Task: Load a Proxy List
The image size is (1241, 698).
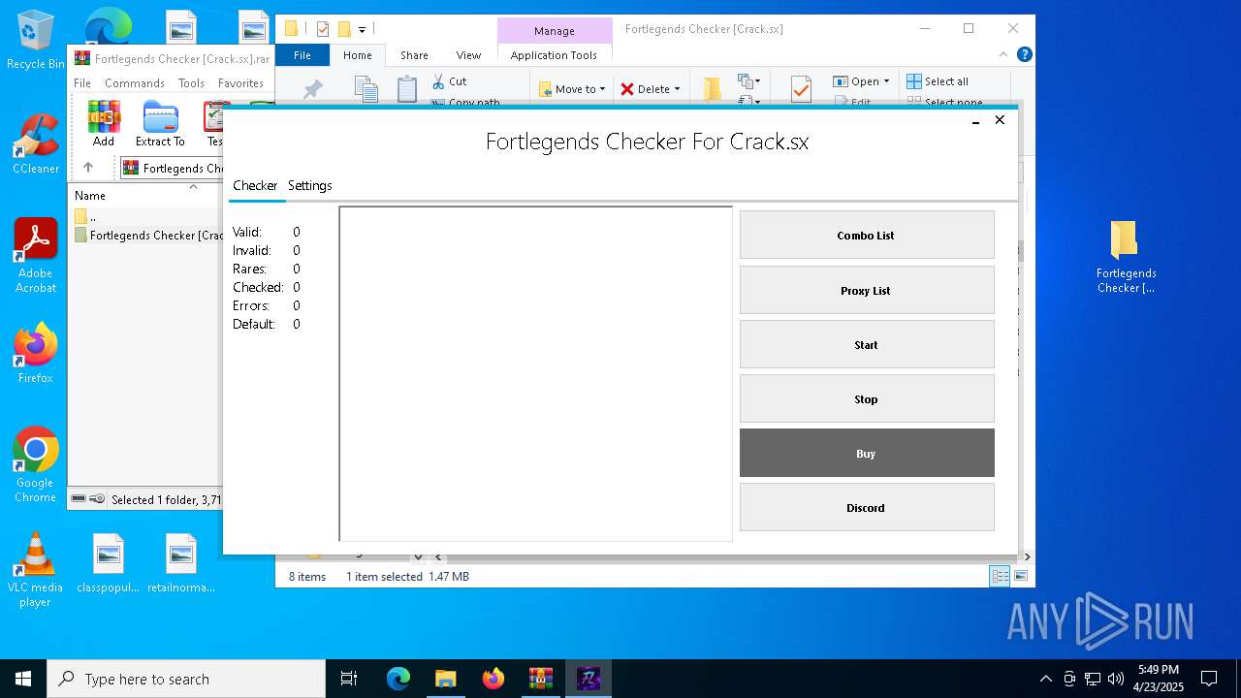Action: coord(867,290)
